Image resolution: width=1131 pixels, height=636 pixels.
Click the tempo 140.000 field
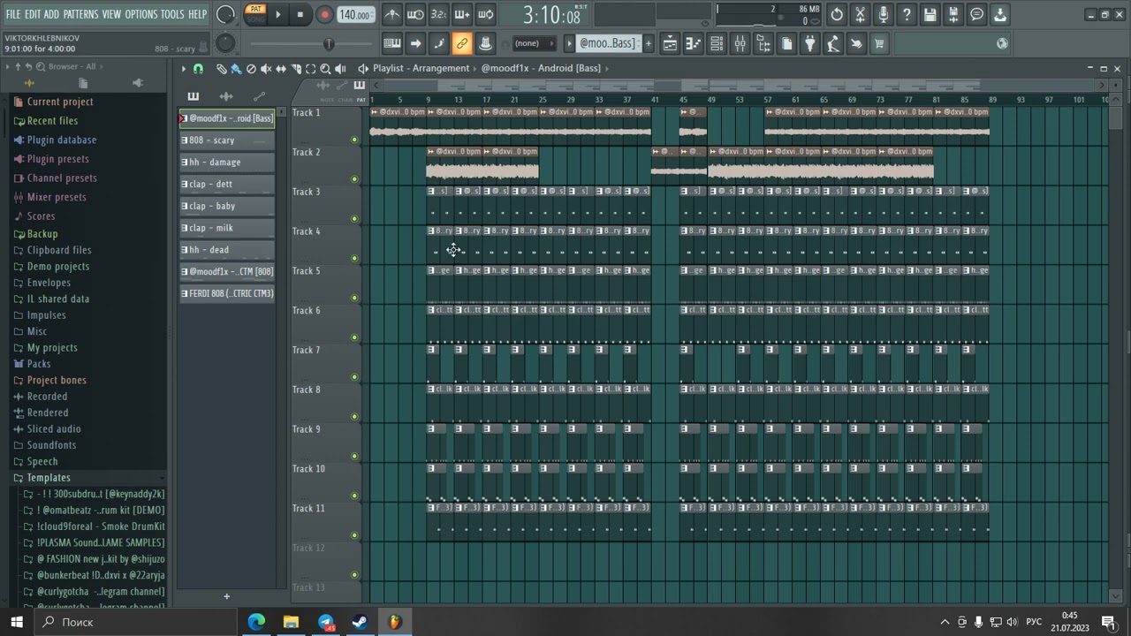coord(355,15)
